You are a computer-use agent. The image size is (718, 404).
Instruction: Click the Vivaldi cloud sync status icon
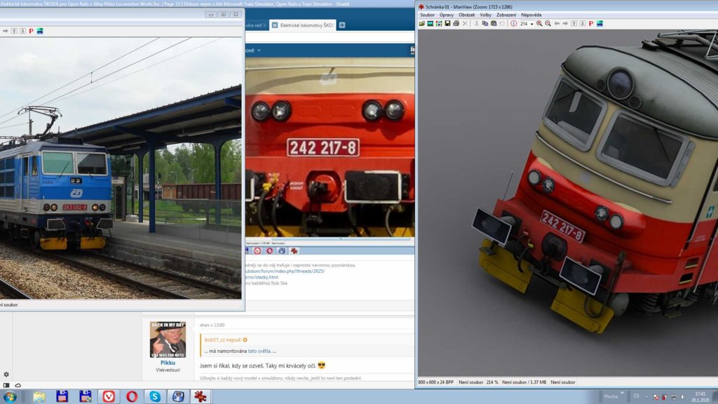[18, 385]
